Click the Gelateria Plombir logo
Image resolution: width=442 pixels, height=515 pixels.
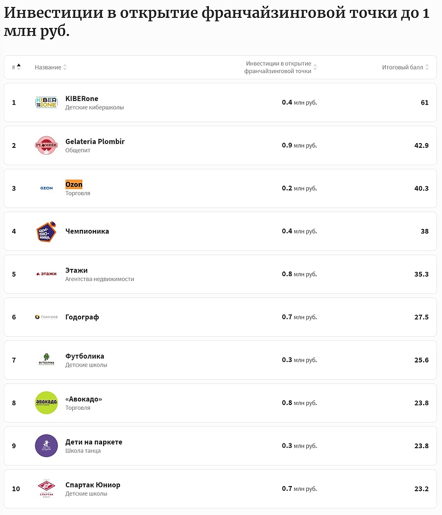(x=46, y=146)
